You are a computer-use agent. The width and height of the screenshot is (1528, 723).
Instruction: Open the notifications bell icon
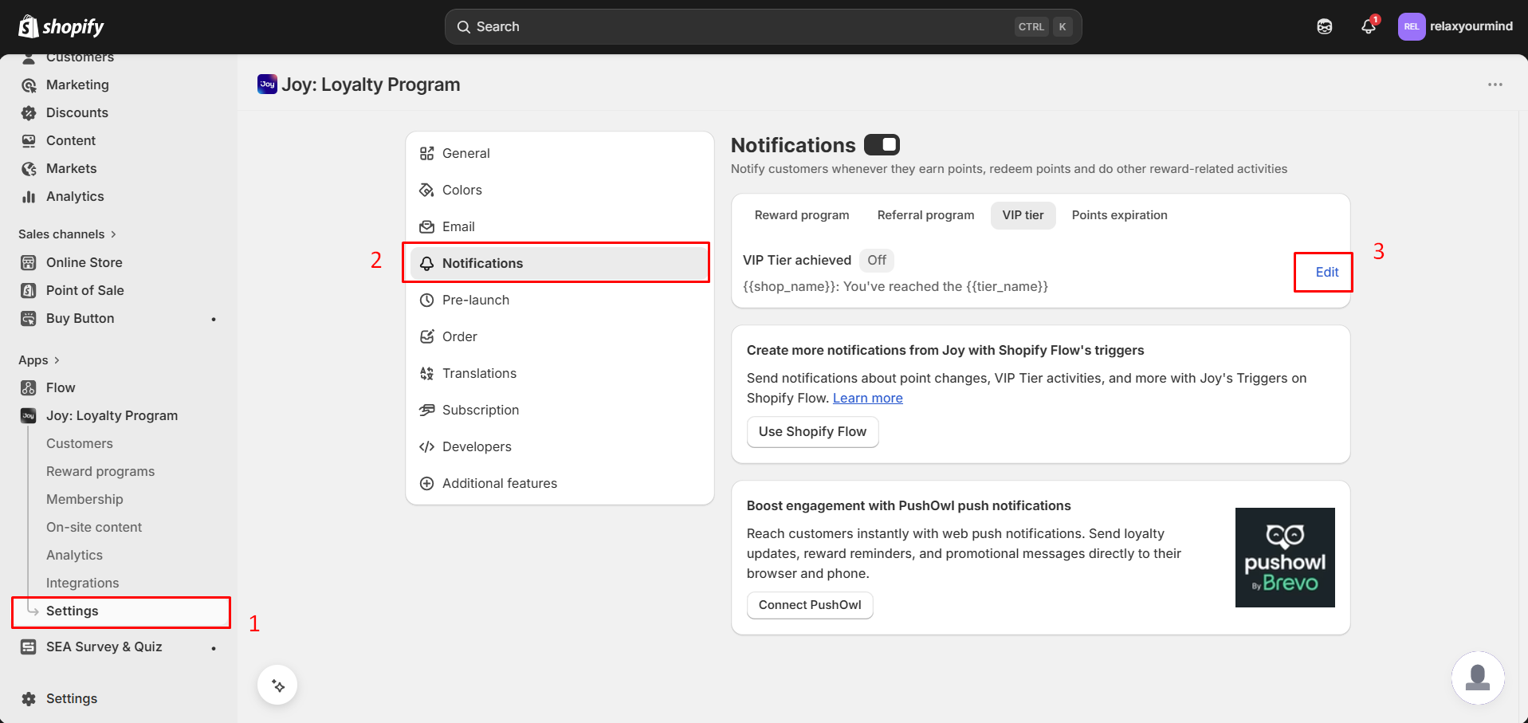tap(1369, 27)
